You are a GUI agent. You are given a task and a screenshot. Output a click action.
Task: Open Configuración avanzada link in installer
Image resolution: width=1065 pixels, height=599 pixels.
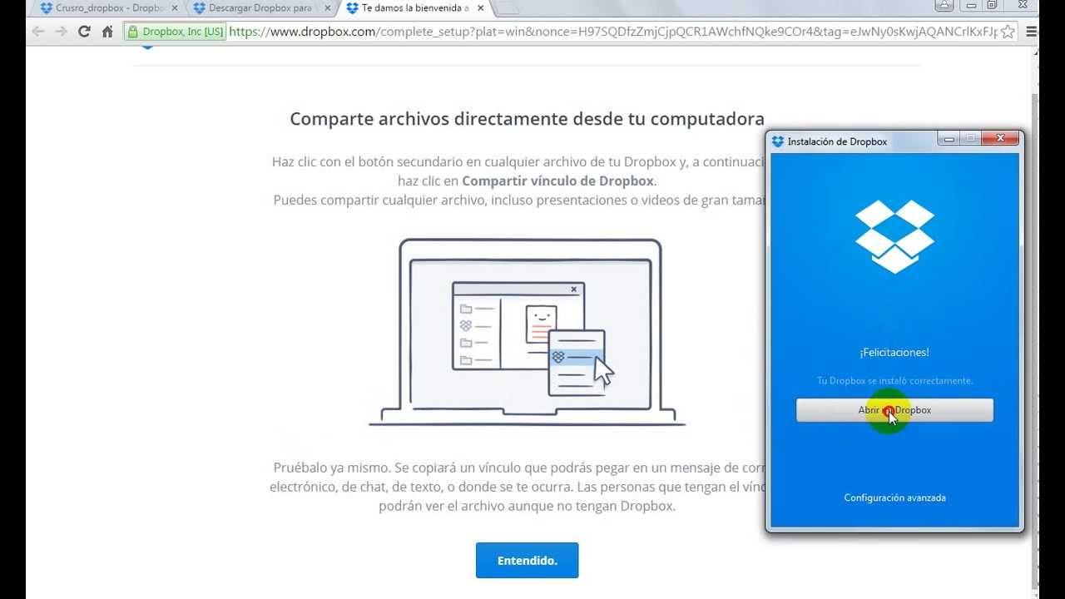coord(894,498)
